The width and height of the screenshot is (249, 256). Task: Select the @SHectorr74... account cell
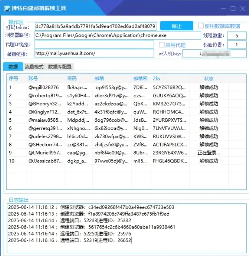pos(45,145)
